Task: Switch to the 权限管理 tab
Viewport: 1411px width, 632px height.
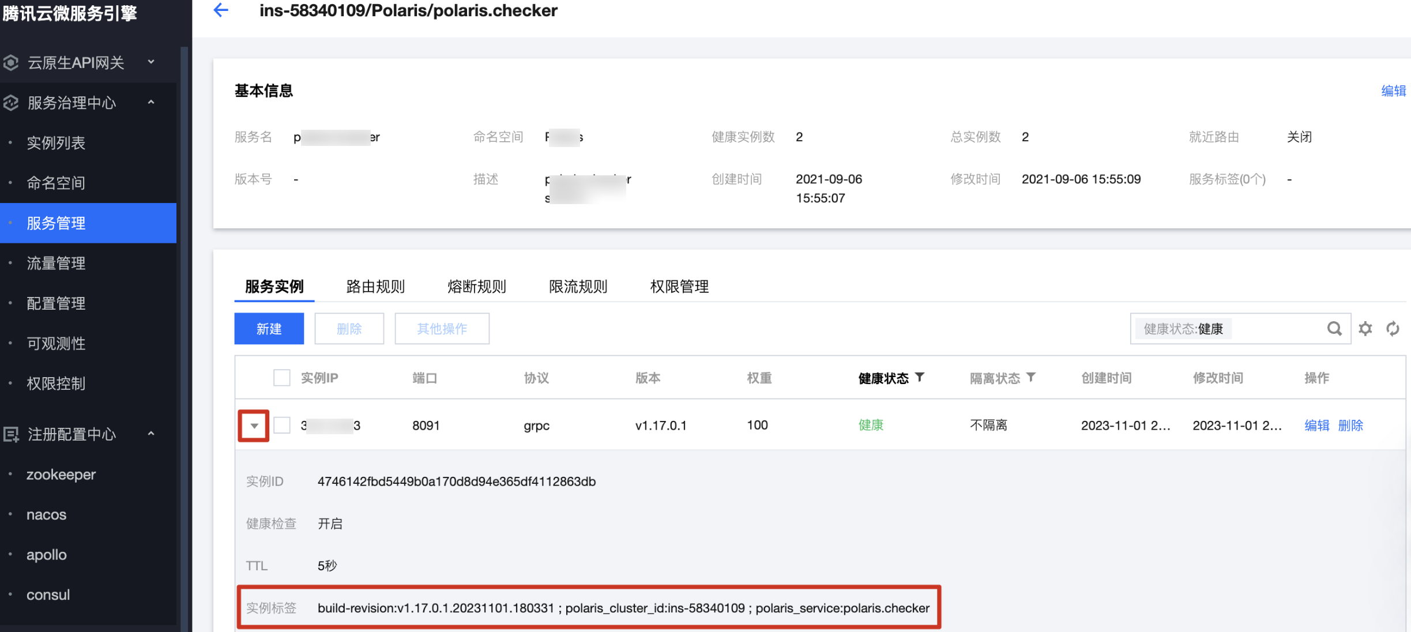Action: click(x=679, y=287)
